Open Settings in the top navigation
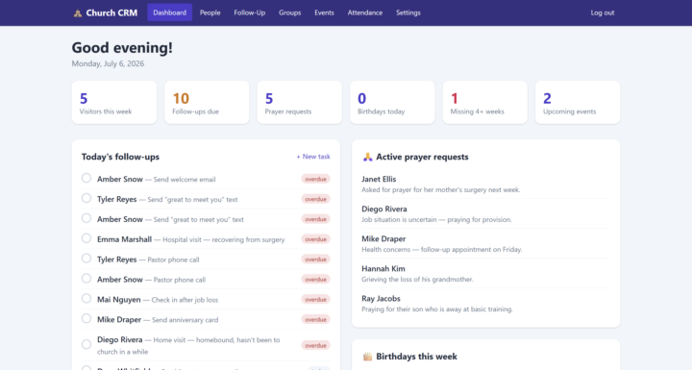692x370 pixels. (408, 12)
